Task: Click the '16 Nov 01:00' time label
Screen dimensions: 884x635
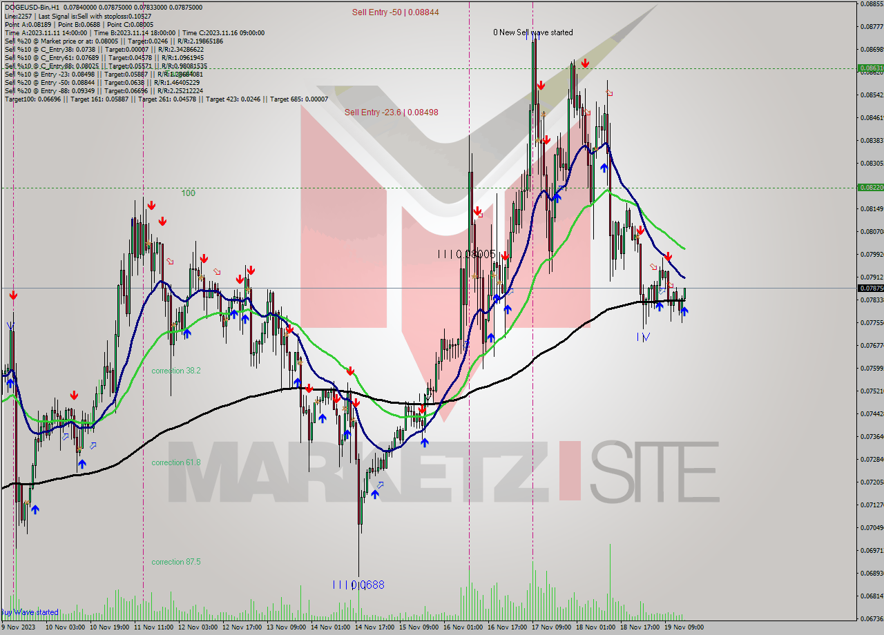Action: point(463,627)
